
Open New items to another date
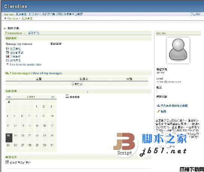[25, 64]
